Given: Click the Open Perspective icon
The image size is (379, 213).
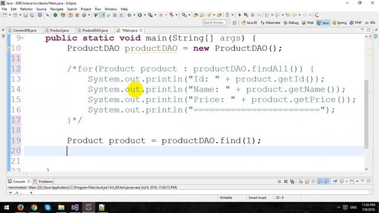Looking at the screenshot, I should (x=235, y=22).
